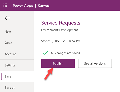Click the Environment: Development text
120x92 pixels.
click(x=59, y=30)
